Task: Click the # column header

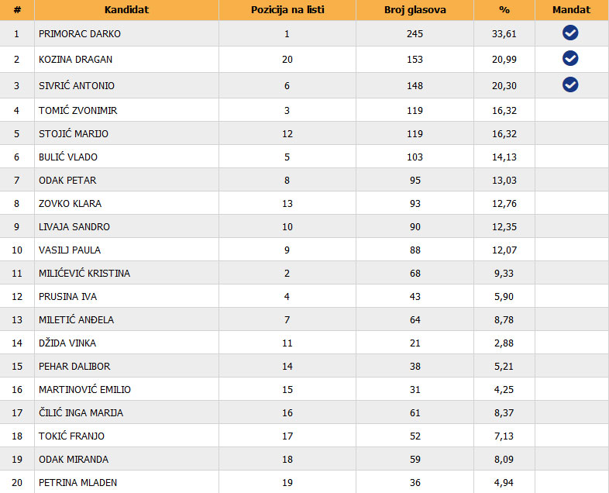Action: [x=17, y=10]
